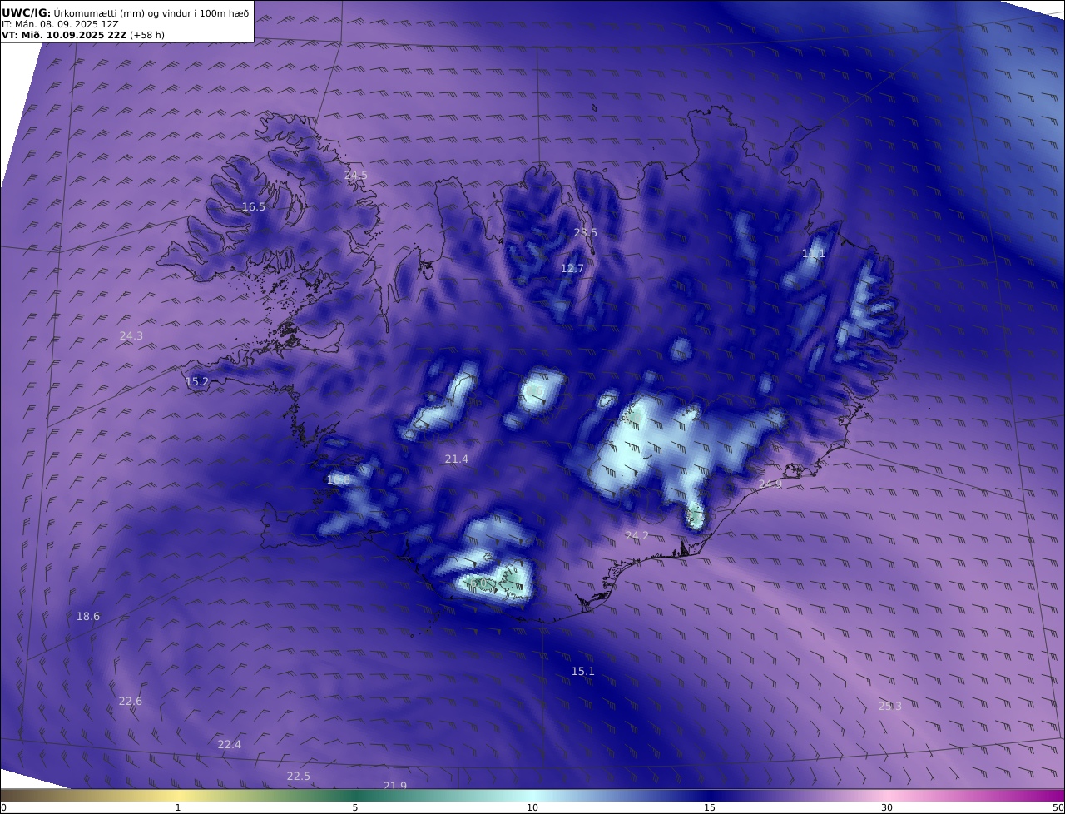
Task: Click the 1 tick label on the color bar
Action: 178,807
